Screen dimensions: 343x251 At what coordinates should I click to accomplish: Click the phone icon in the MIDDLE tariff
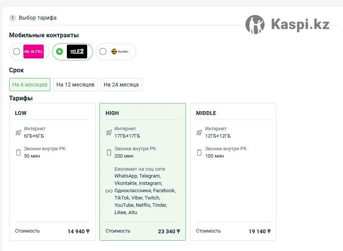pos(199,153)
